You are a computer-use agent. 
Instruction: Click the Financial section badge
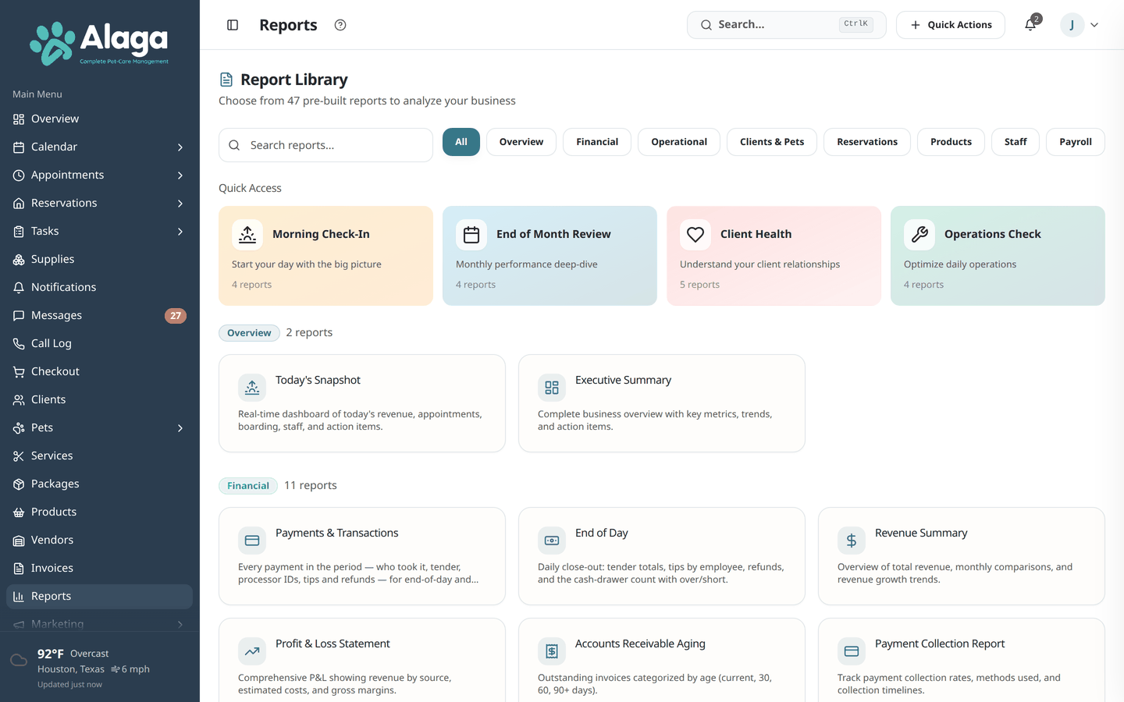pos(248,486)
